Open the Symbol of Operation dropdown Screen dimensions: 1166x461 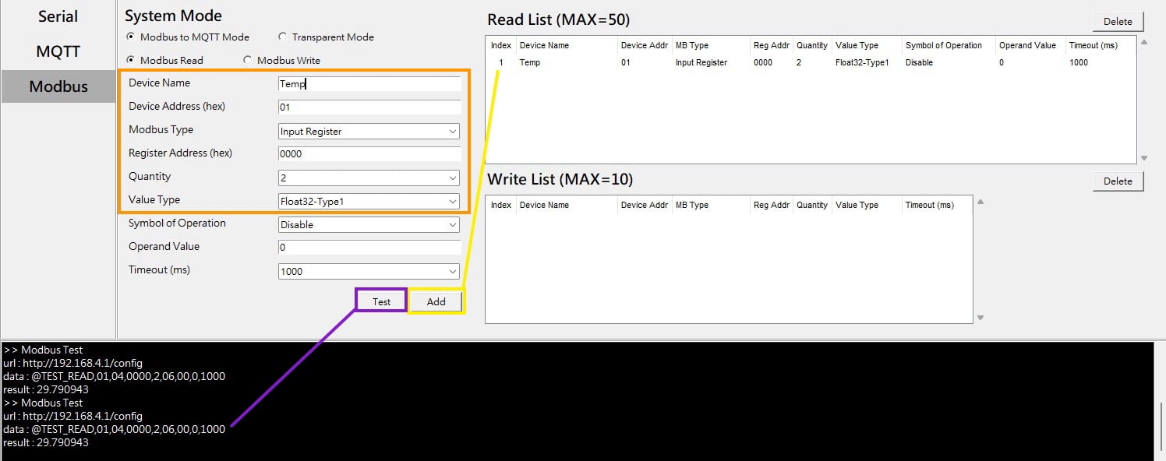[369, 225]
